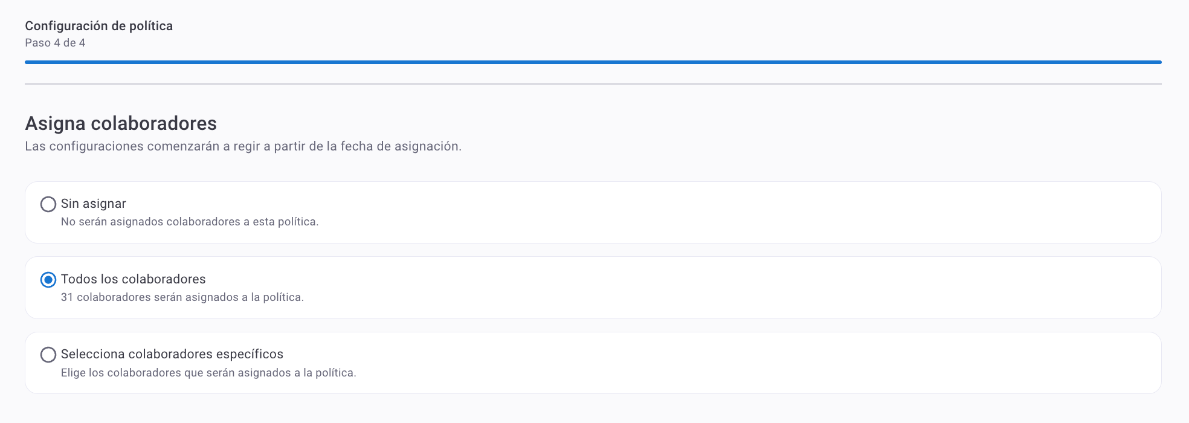
Task: Click 'Elige los colaboradores' description text
Action: (208, 373)
